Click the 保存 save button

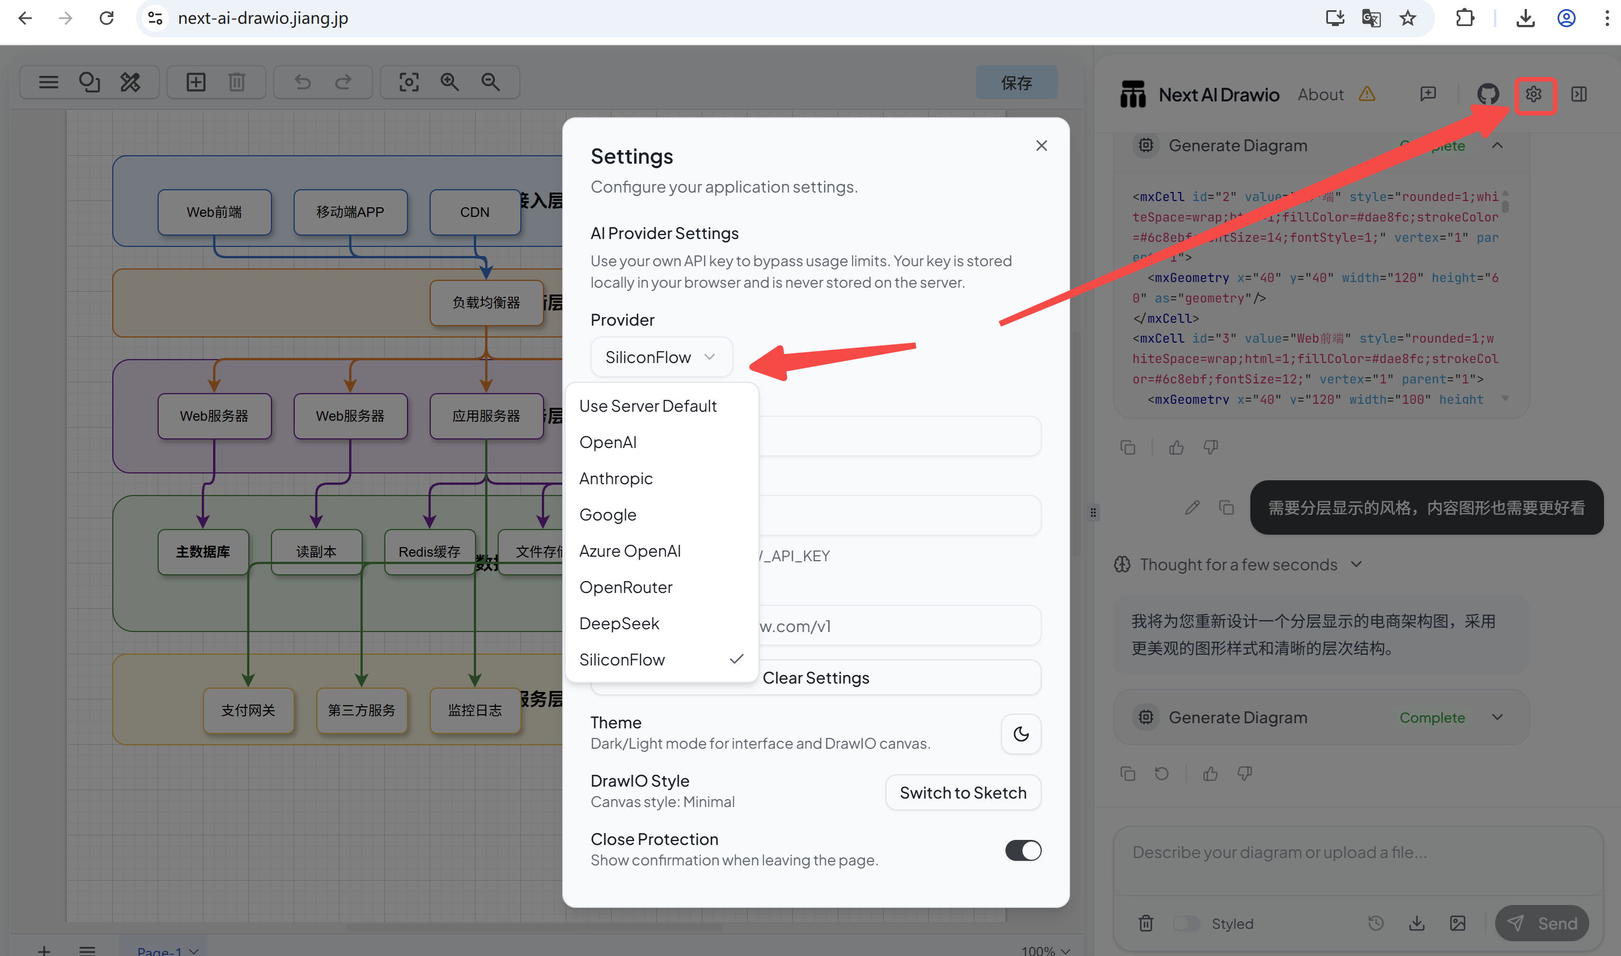click(1016, 83)
